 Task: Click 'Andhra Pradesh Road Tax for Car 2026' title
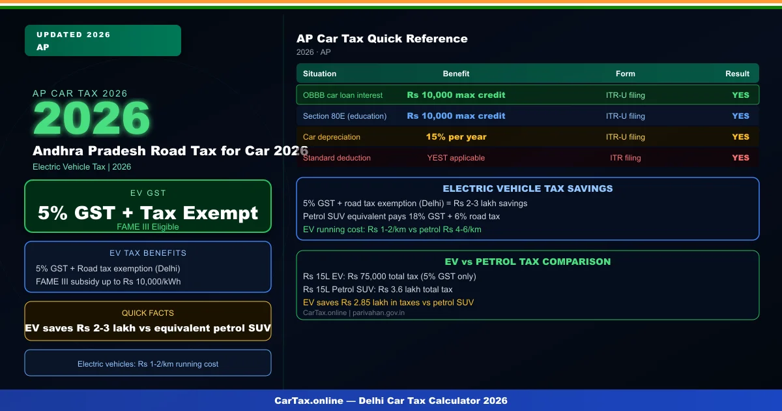click(171, 151)
